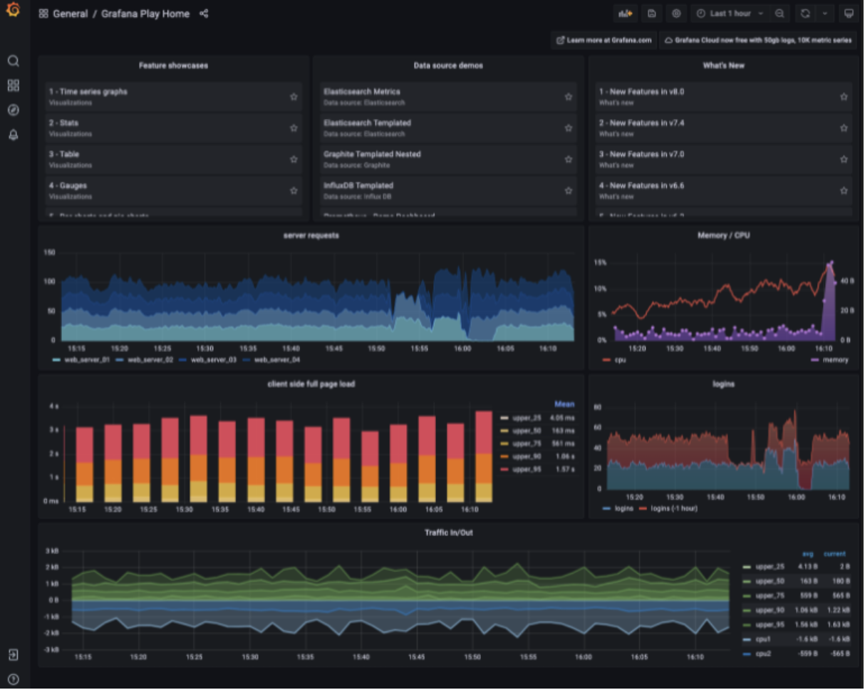Star the 4 - Gauges dashboard
Viewport: 865px width, 690px height.
coord(294,190)
